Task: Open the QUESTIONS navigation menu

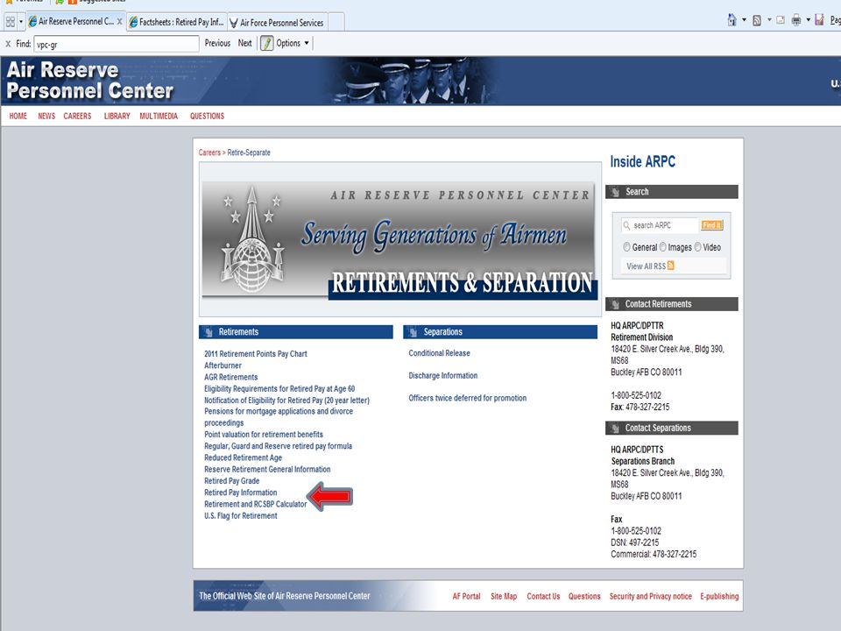Action: pos(207,116)
